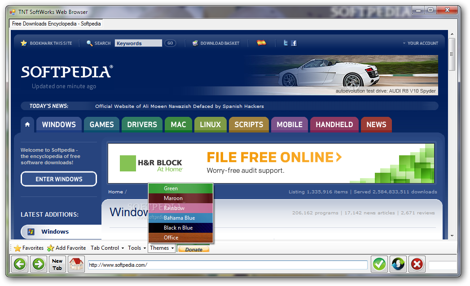Screen dimensions: 470x286
Task: Click the page scrollbar down arrow
Action: pyautogui.click(x=452, y=236)
